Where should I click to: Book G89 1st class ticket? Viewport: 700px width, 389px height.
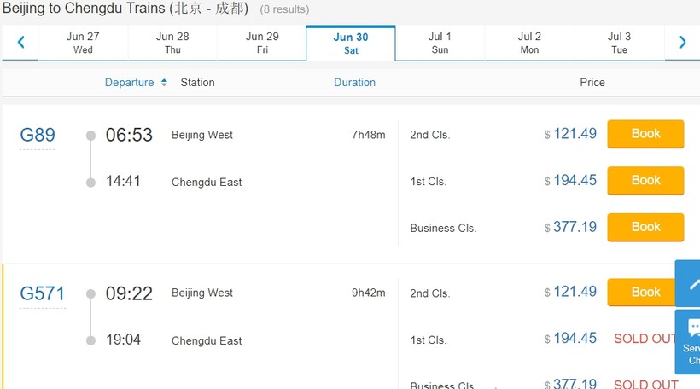point(645,181)
